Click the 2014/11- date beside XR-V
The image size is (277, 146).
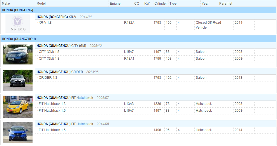[86, 17]
